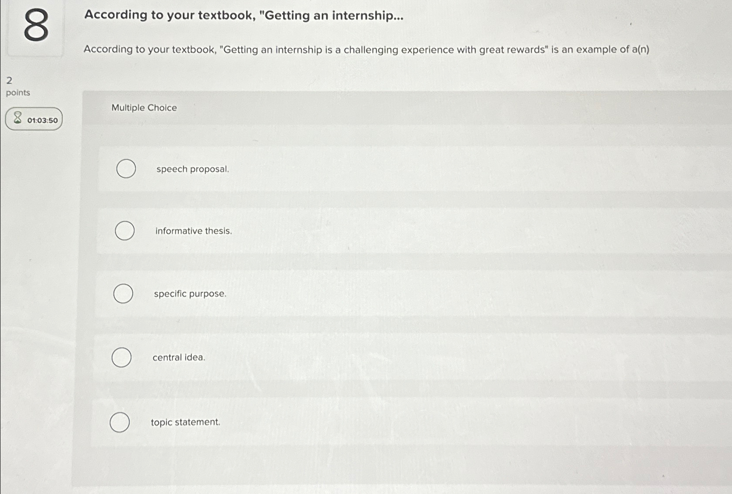Select the 'specific purpose' answer option

tap(123, 294)
